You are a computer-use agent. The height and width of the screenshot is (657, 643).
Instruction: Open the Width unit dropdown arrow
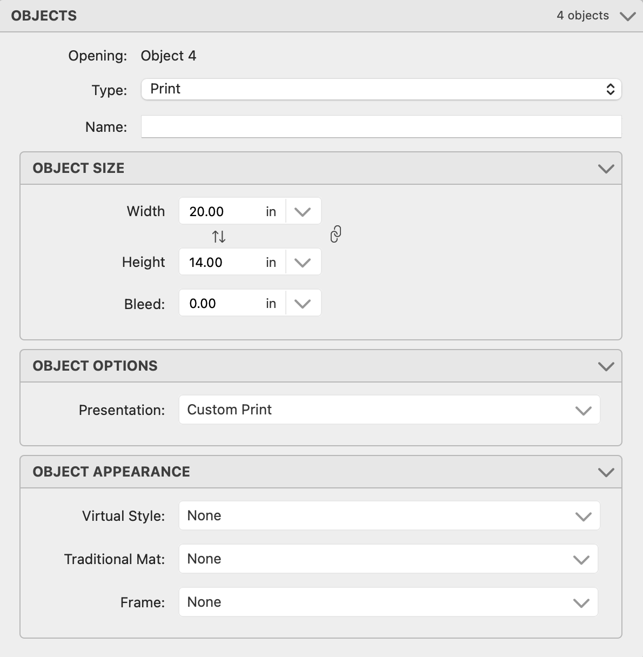click(303, 211)
